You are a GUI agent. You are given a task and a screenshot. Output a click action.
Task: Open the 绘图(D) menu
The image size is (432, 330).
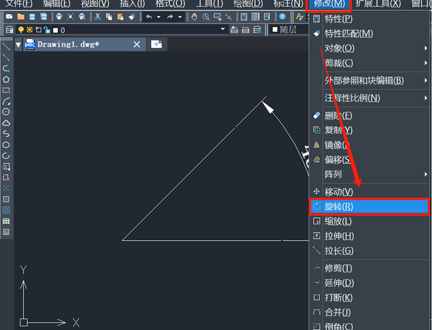click(x=248, y=4)
